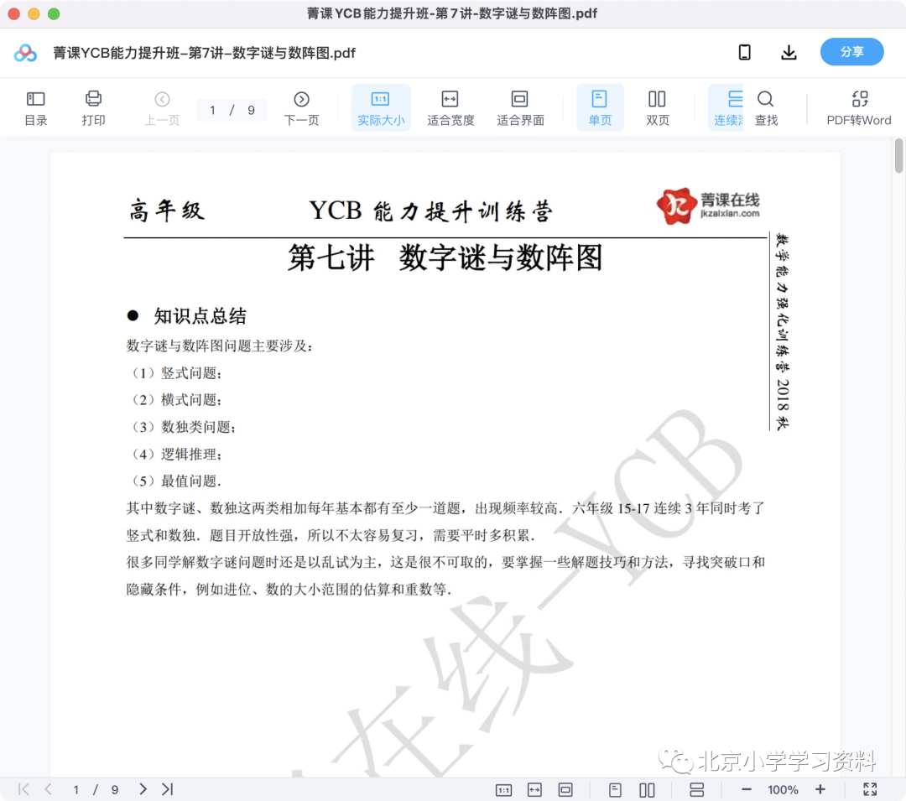Click the vertical scrollbar thumb
This screenshot has height=801, width=906.
point(899,155)
